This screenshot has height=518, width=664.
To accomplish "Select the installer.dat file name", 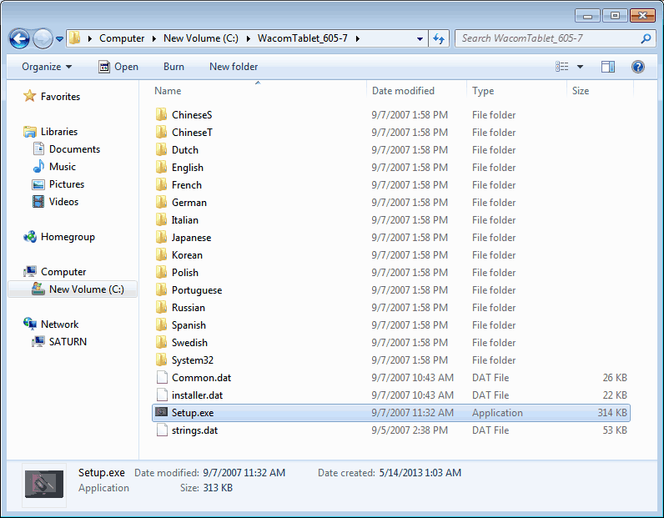I will [198, 395].
